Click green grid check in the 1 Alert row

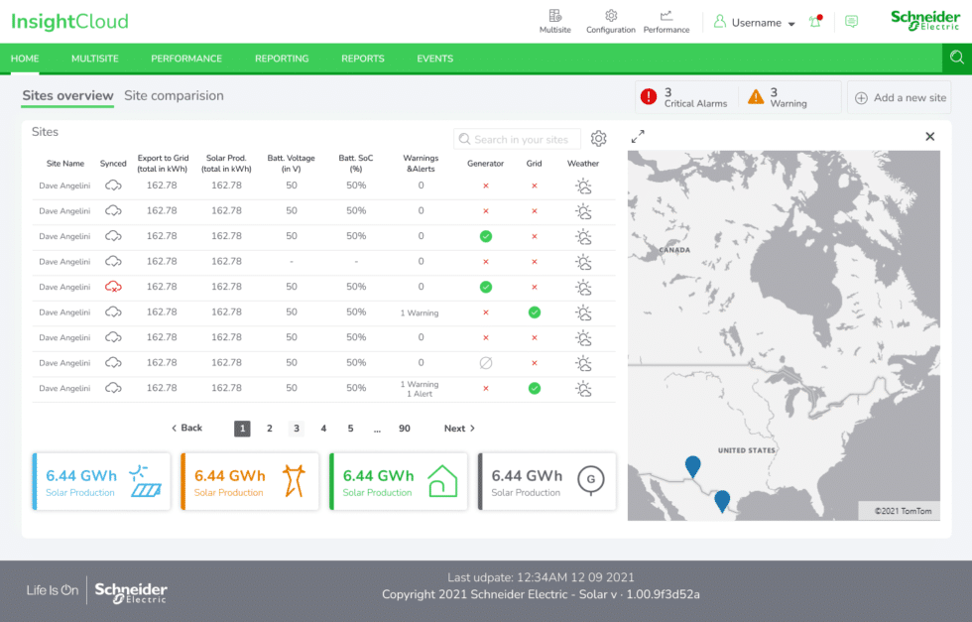click(535, 388)
